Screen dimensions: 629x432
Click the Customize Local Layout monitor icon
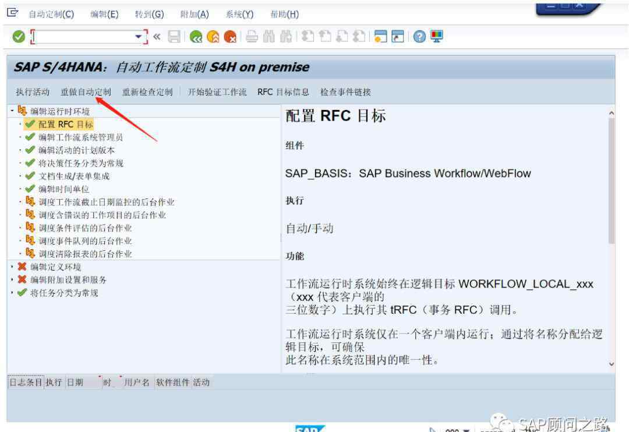pyautogui.click(x=436, y=37)
